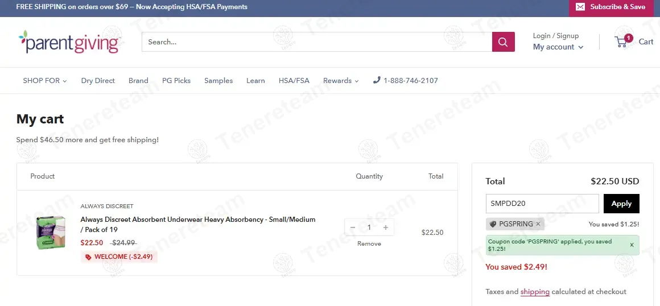
Task: Remove the PGSPRING coupon tag
Action: click(538, 224)
